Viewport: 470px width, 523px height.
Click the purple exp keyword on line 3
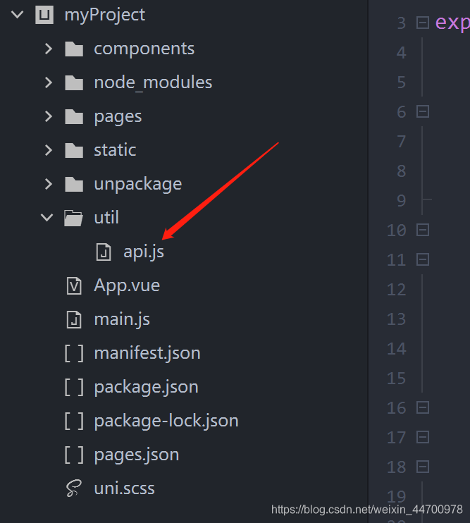coord(452,23)
